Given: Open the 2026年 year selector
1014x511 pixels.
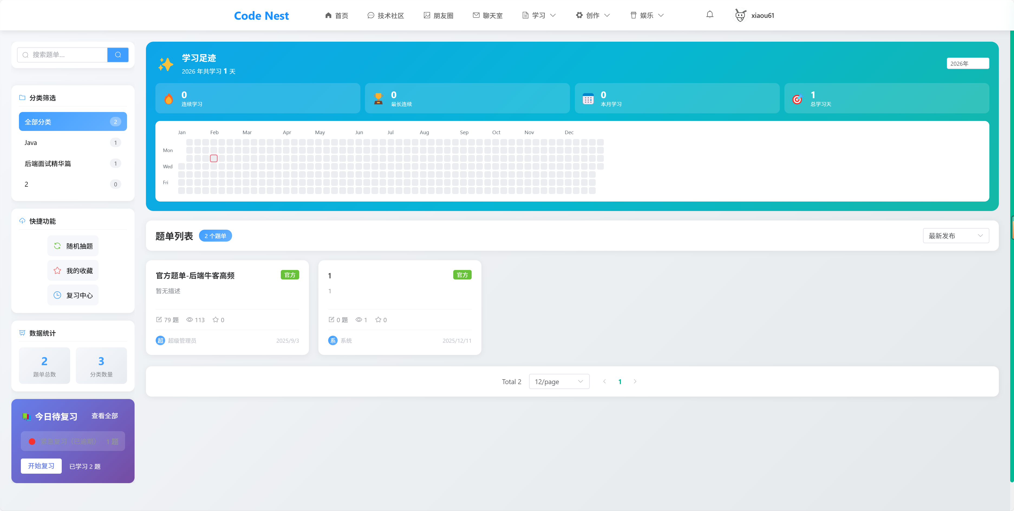Looking at the screenshot, I should pyautogui.click(x=967, y=63).
